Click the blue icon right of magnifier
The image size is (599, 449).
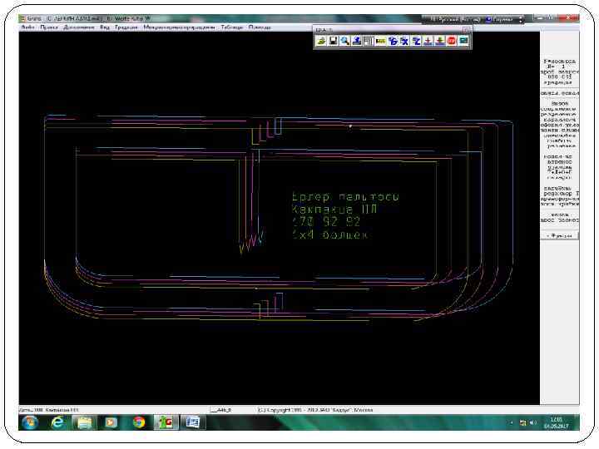(357, 41)
